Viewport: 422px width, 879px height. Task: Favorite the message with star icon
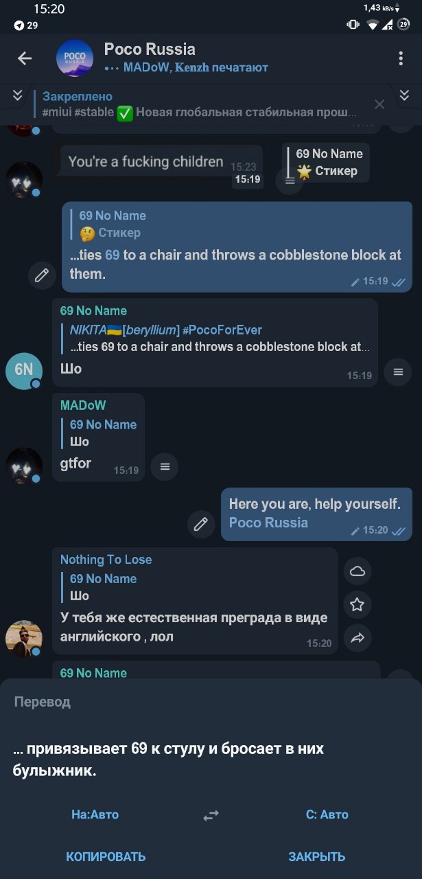pos(357,605)
